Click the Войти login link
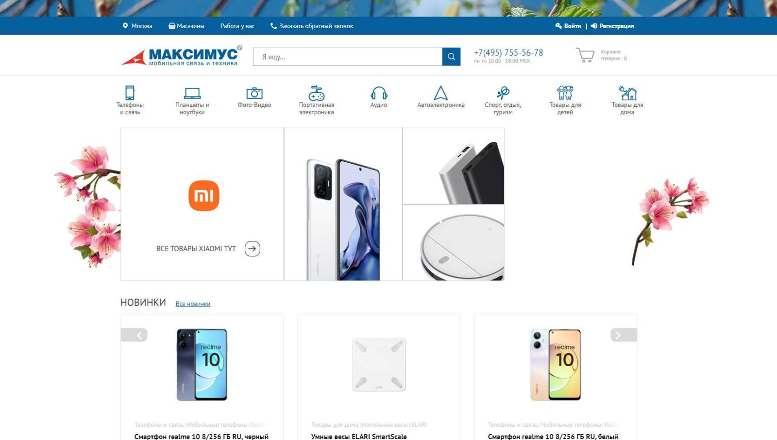 point(568,26)
